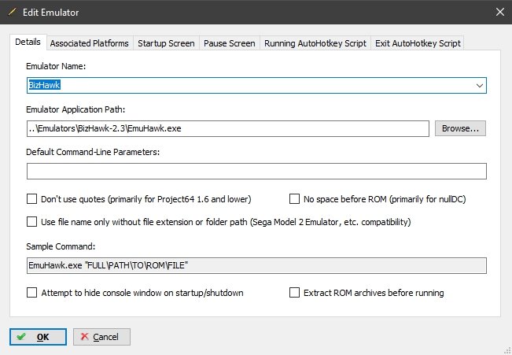Enable Attempt to hide console window checkbox

pyautogui.click(x=31, y=292)
